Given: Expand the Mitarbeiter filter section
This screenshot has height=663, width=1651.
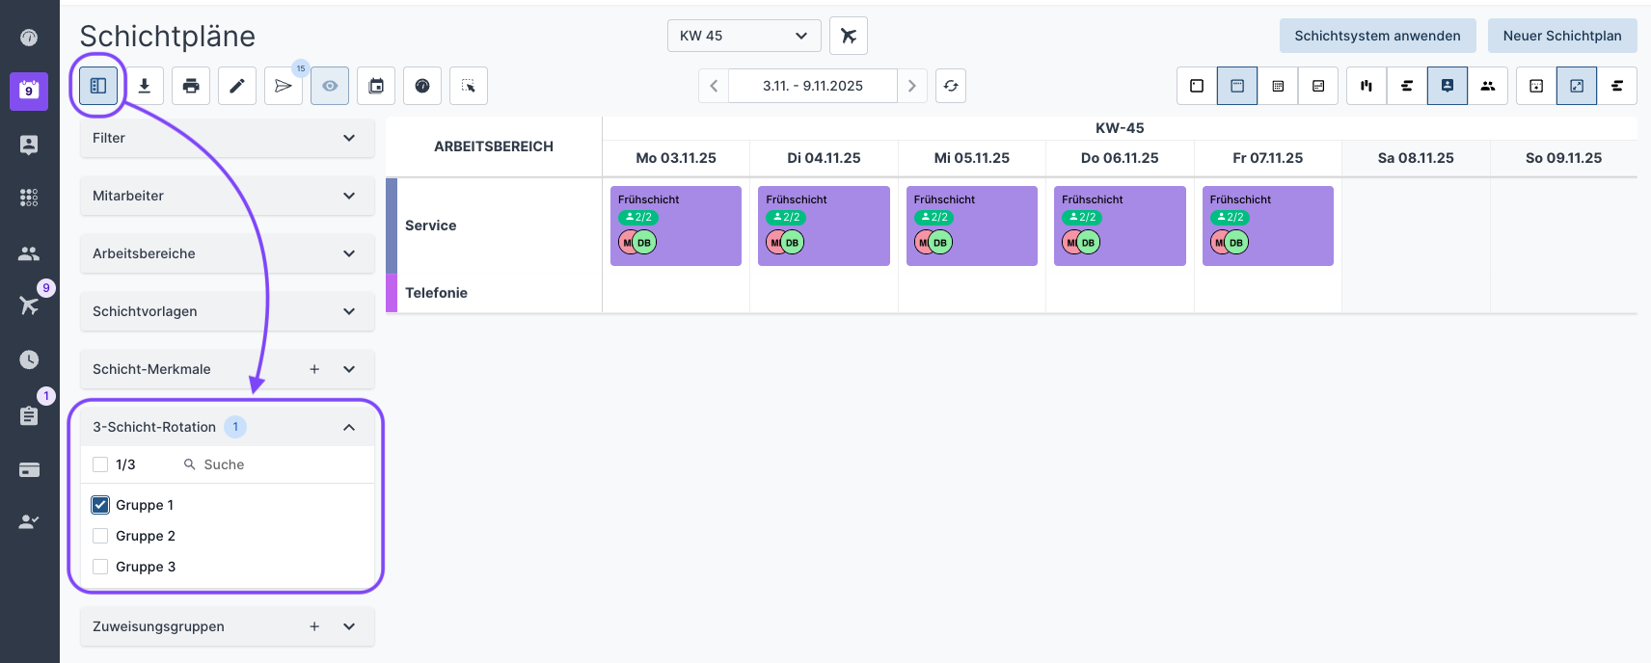Looking at the screenshot, I should [227, 196].
